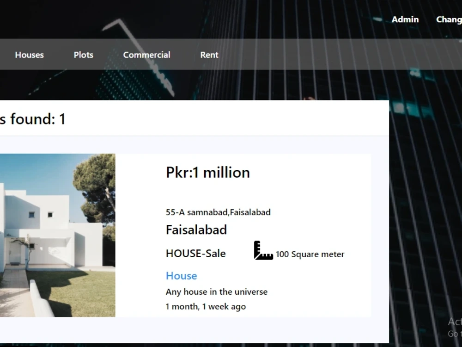Open the Commercial section

click(x=146, y=55)
